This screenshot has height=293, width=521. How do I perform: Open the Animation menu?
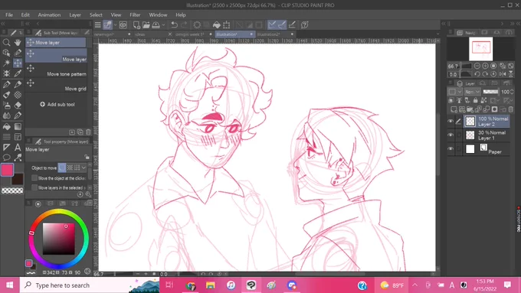(x=49, y=15)
